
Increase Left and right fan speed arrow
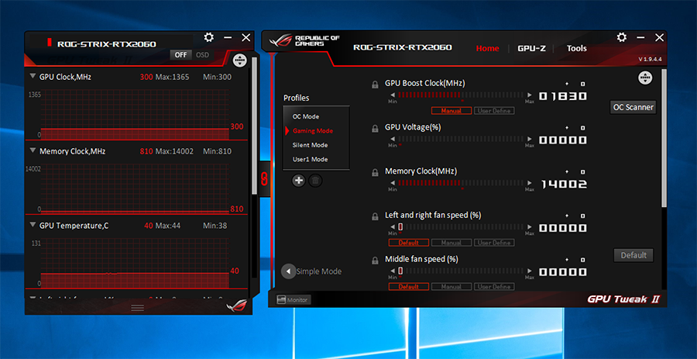530,227
